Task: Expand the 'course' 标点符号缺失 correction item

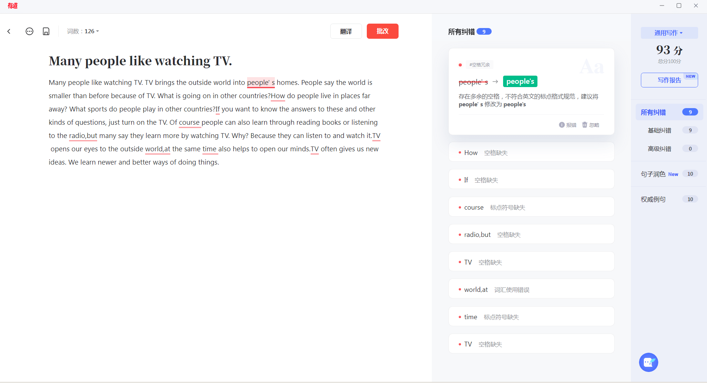Action: pyautogui.click(x=531, y=207)
